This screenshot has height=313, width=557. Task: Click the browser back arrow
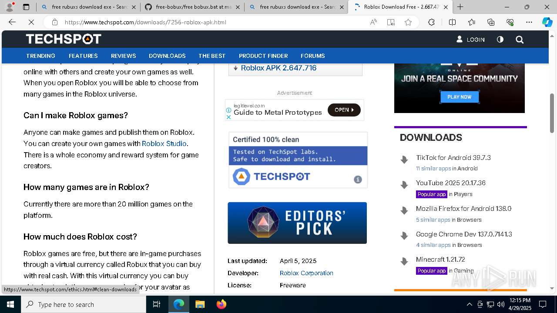[x=12, y=22]
